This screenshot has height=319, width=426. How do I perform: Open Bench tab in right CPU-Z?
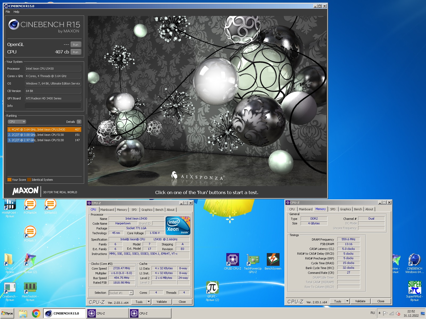click(x=358, y=209)
